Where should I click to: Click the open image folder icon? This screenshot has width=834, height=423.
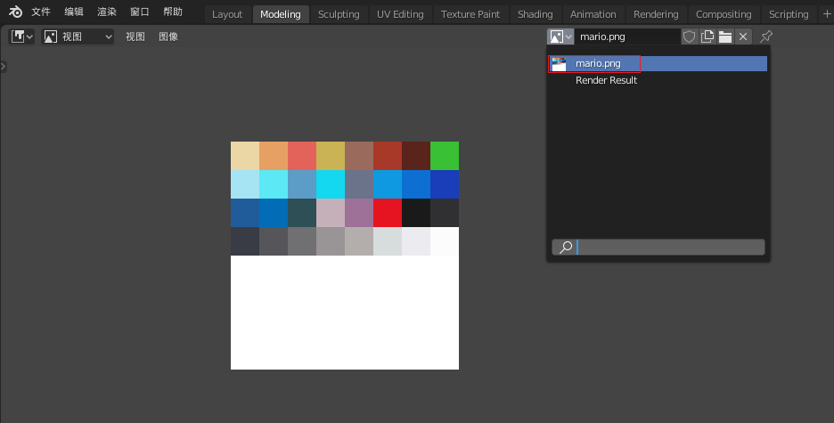725,37
